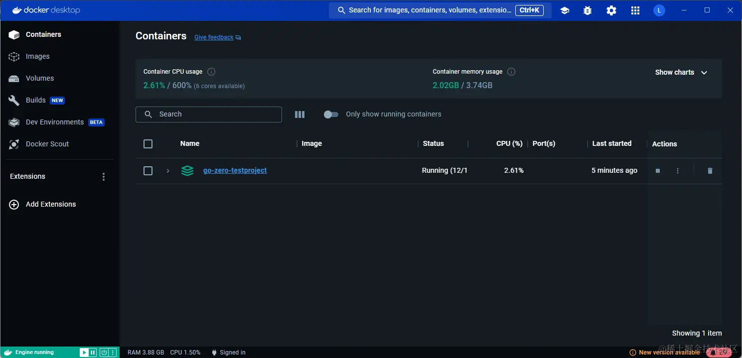Click the Signed in plug status
The image size is (742, 358).
coord(229,353)
